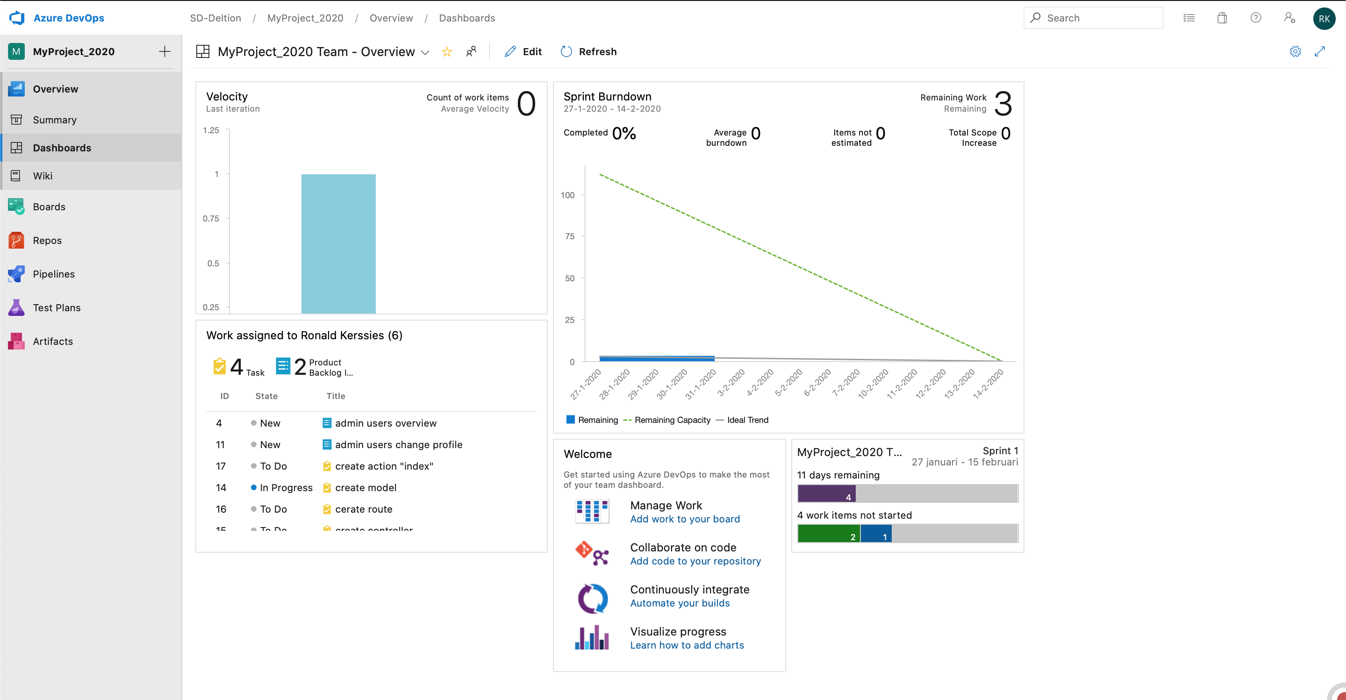
Task: Click "Automate your builds" link
Action: point(680,603)
